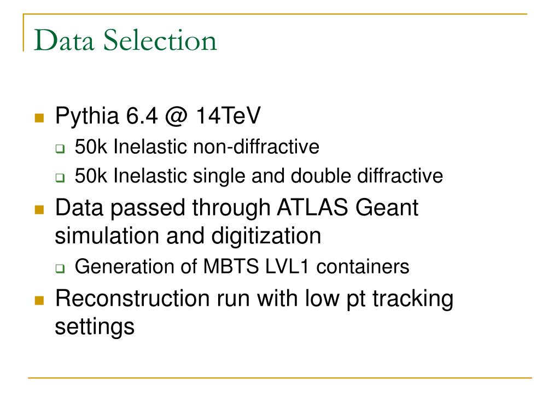Click the gold border line above the title
560x420 pixels.
tap(275, 14)
